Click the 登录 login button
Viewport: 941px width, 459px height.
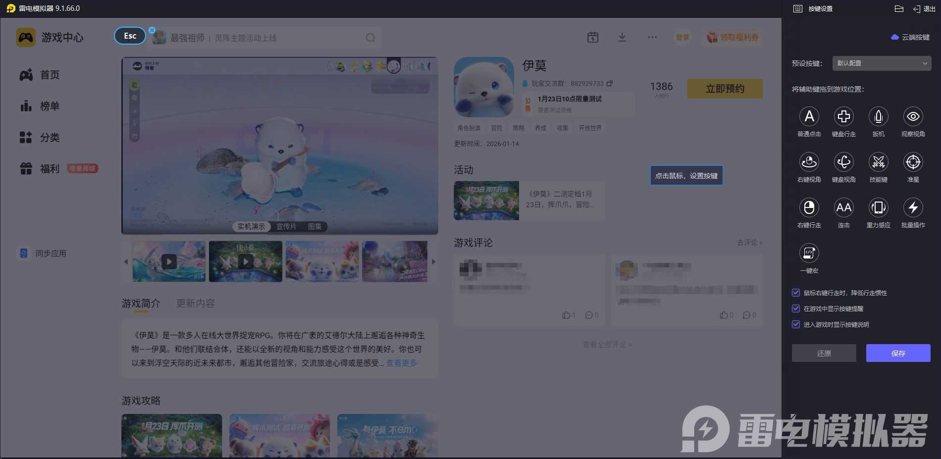[683, 37]
